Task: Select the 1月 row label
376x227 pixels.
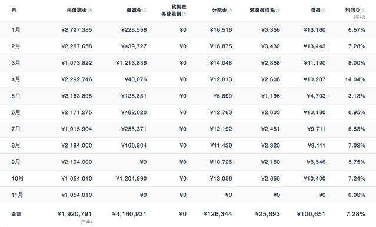Action: click(x=16, y=30)
